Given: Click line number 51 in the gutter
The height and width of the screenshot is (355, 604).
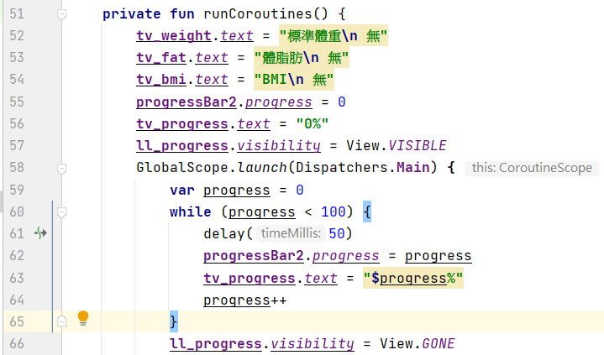Looking at the screenshot, I should pyautogui.click(x=17, y=14).
